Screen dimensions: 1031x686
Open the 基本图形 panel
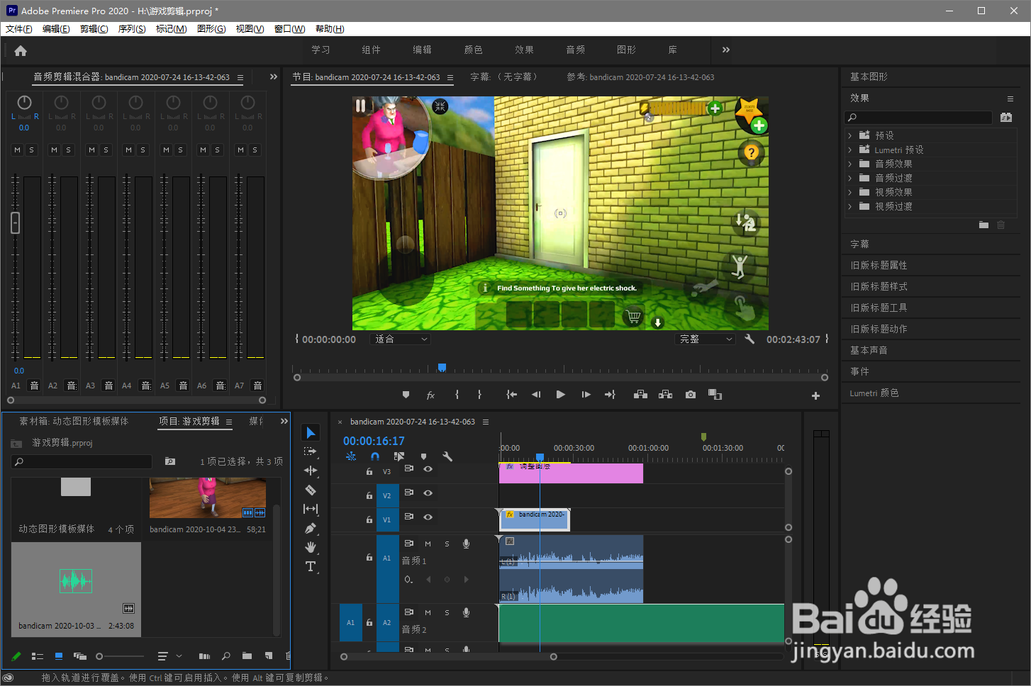click(869, 77)
